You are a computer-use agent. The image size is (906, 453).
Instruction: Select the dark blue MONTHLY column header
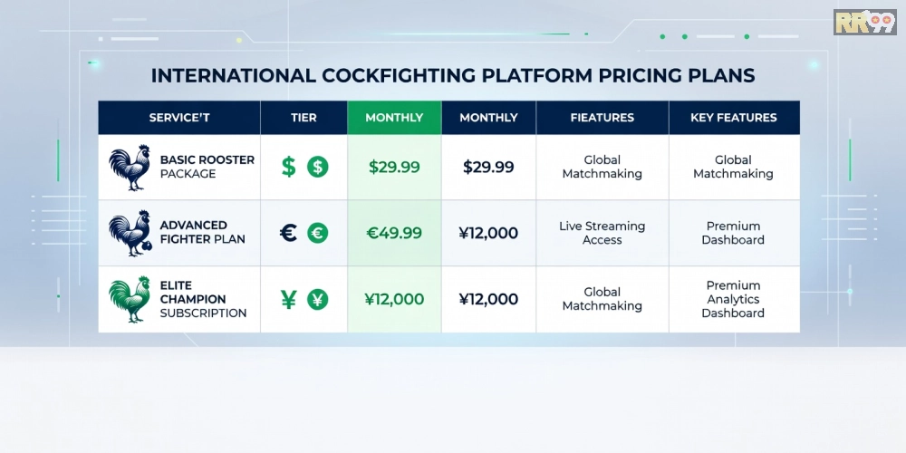488,118
